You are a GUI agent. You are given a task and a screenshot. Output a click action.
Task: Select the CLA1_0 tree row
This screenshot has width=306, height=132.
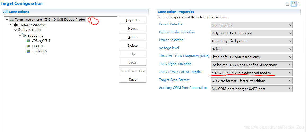click(37, 46)
